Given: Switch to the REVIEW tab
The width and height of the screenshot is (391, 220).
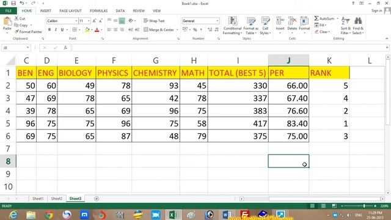Looking at the screenshot, I should [x=139, y=11].
